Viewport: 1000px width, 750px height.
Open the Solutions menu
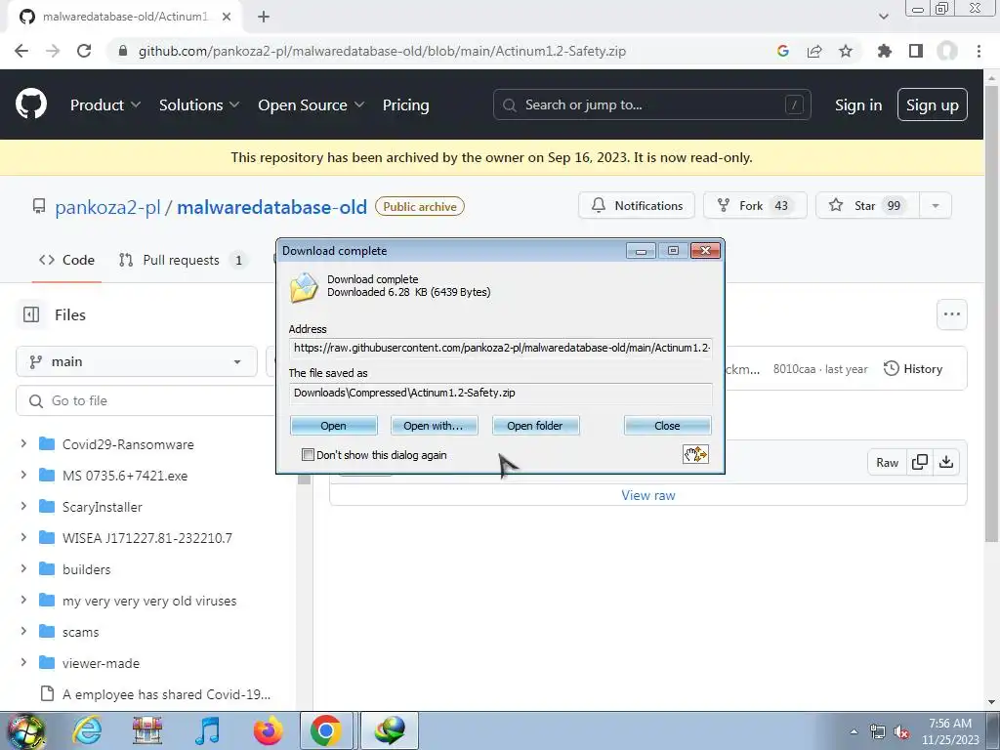tap(199, 104)
